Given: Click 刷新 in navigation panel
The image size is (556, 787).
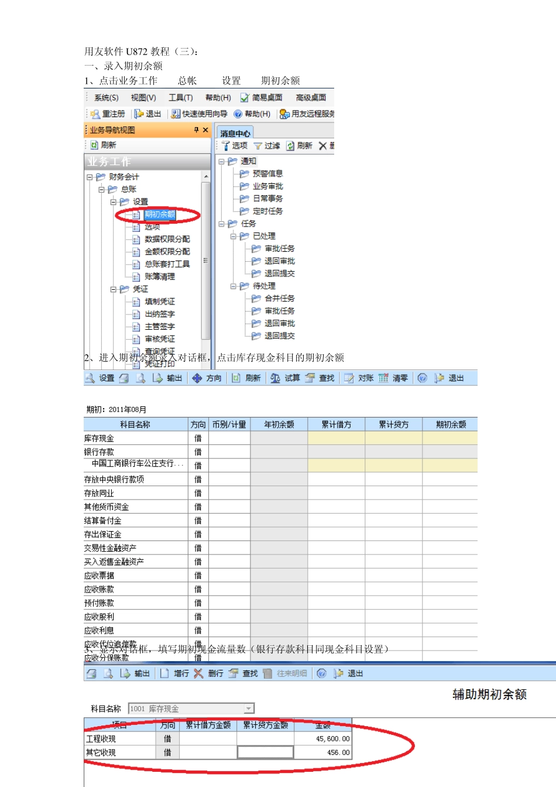Looking at the screenshot, I should click(x=104, y=145).
